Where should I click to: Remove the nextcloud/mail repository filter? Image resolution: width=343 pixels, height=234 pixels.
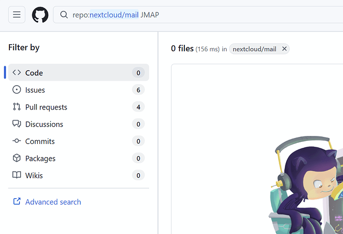click(x=284, y=49)
